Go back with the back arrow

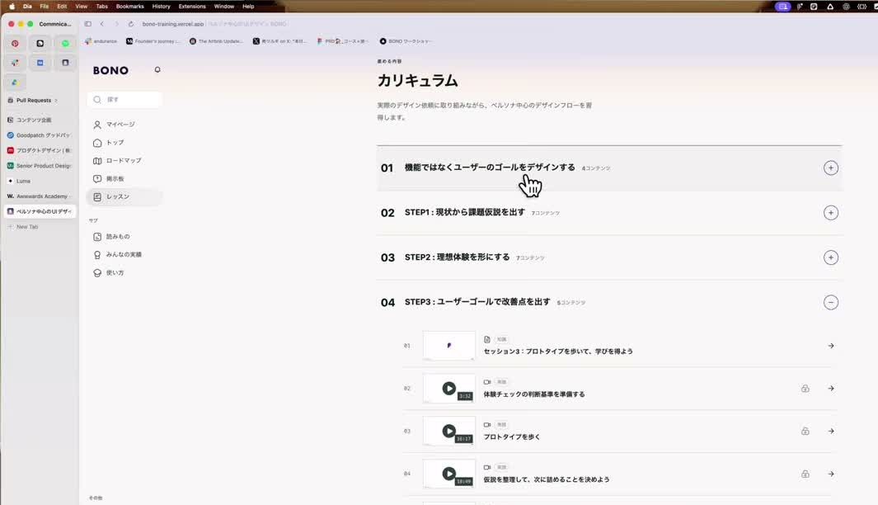coord(102,24)
